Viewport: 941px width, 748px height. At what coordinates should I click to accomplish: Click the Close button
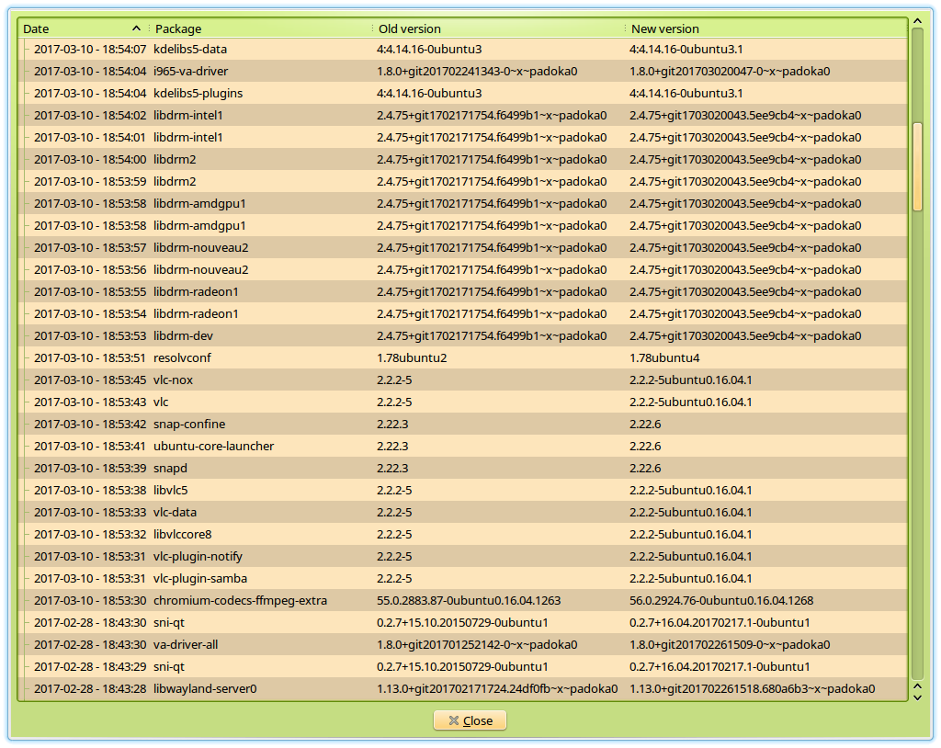coord(470,720)
